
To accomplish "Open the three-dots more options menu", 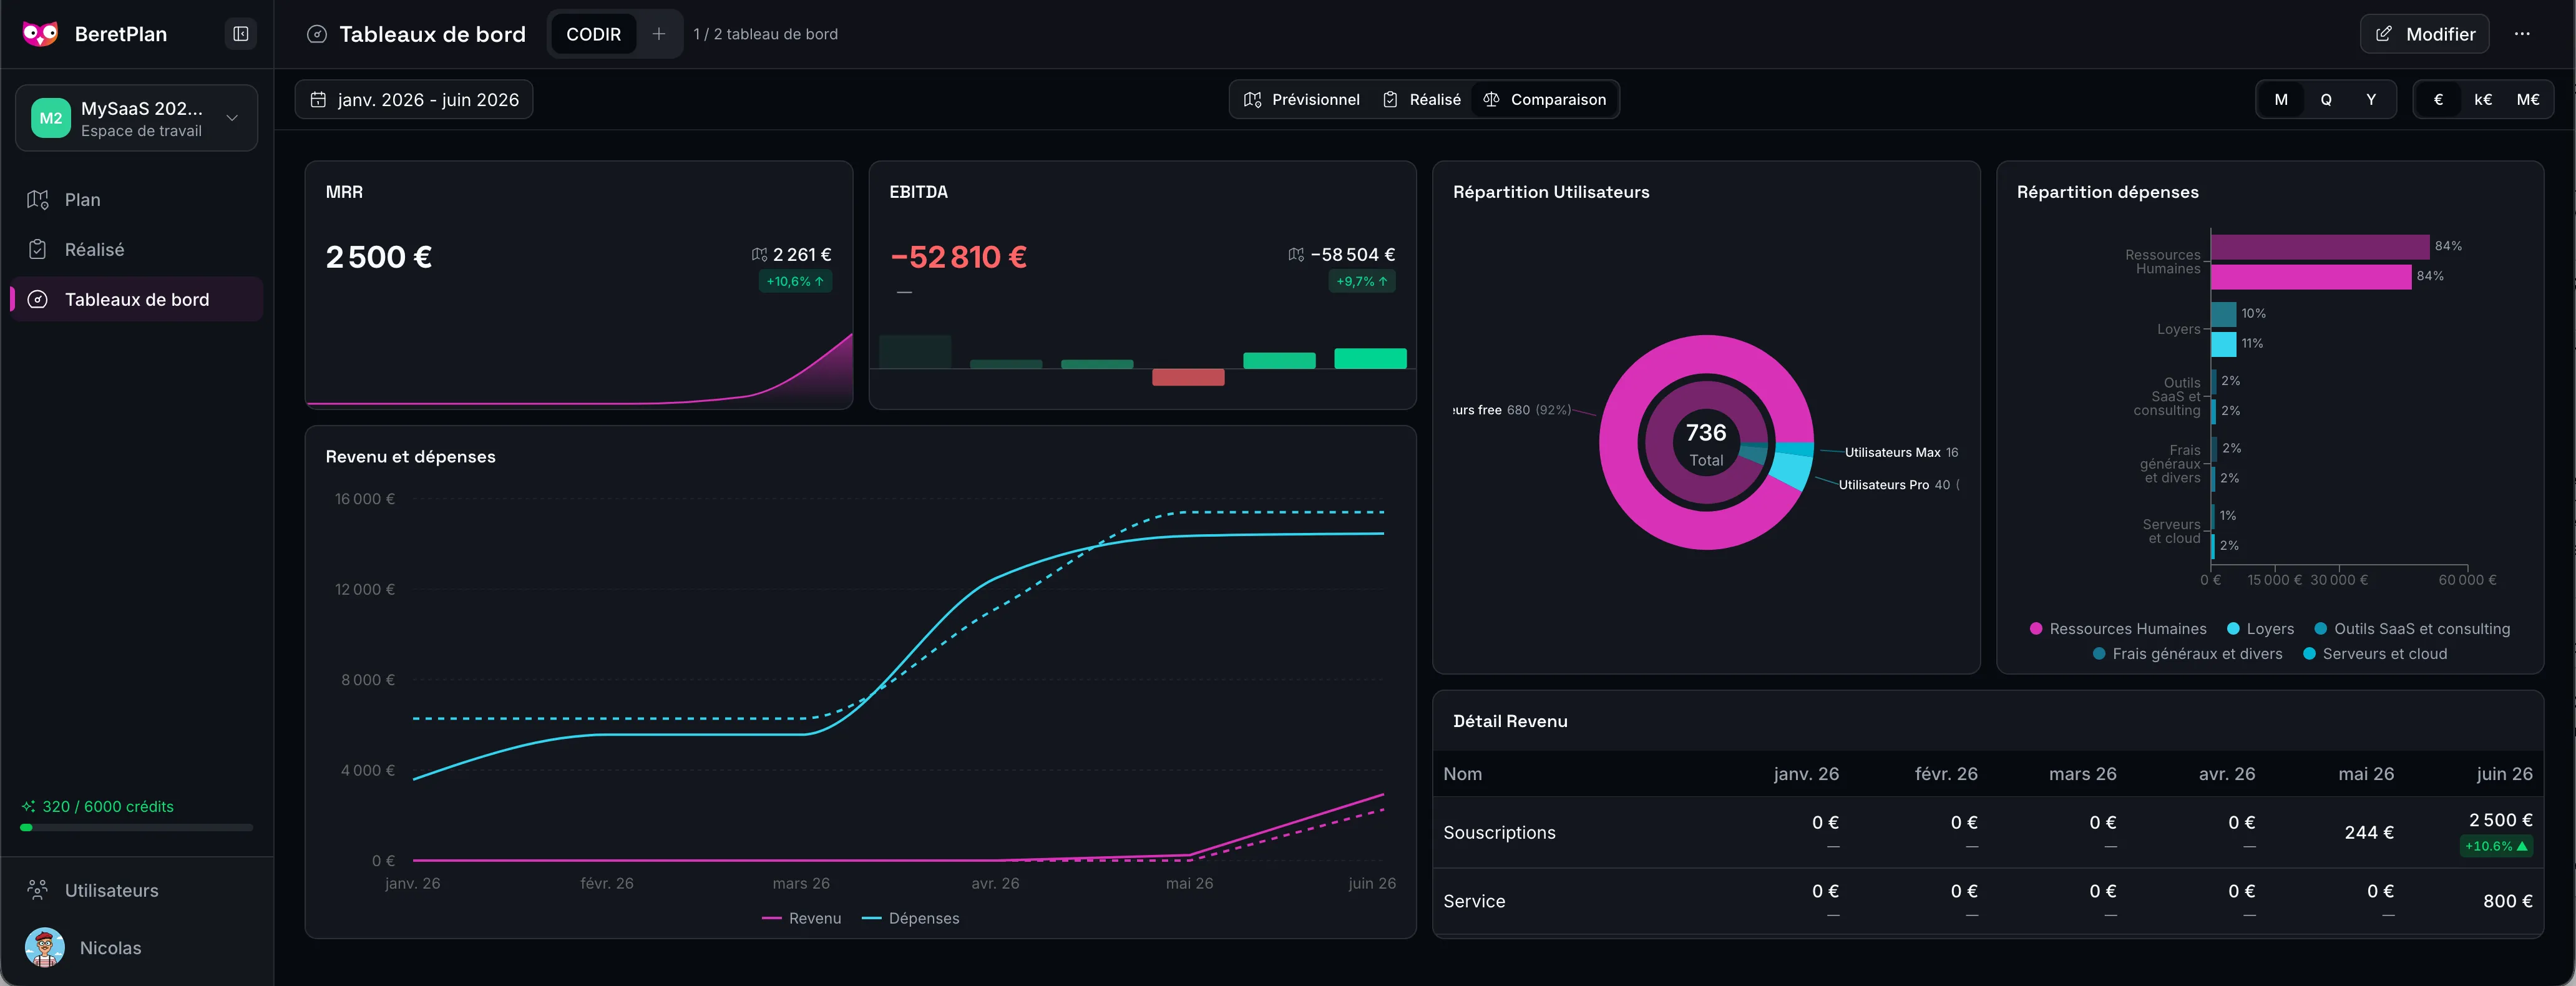I will (x=2522, y=34).
